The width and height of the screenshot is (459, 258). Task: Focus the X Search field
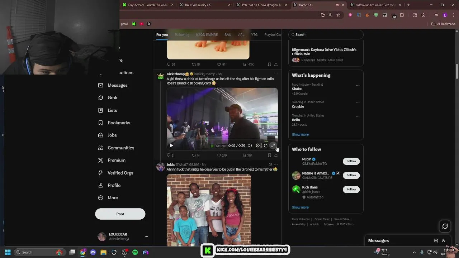click(326, 34)
